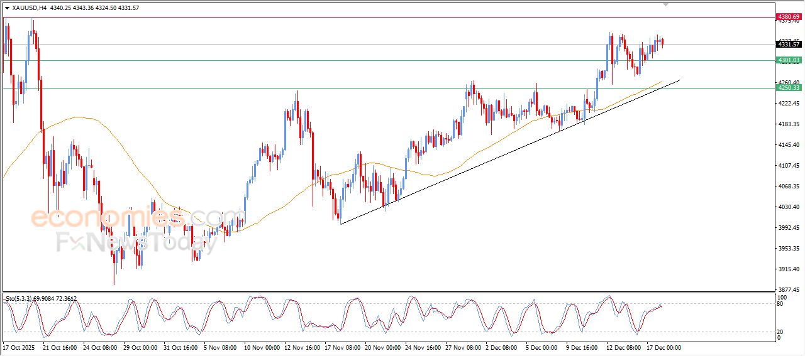Click the gray chart shift triangle marker
The height and width of the screenshot is (356, 805).
coord(666,4)
